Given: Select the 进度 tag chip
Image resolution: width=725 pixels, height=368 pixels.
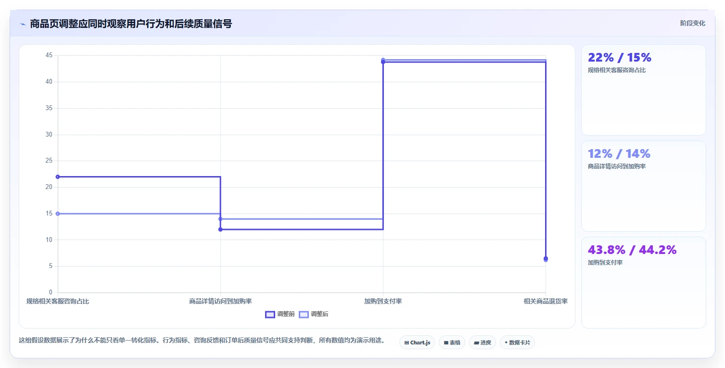Looking at the screenshot, I should coord(483,343).
